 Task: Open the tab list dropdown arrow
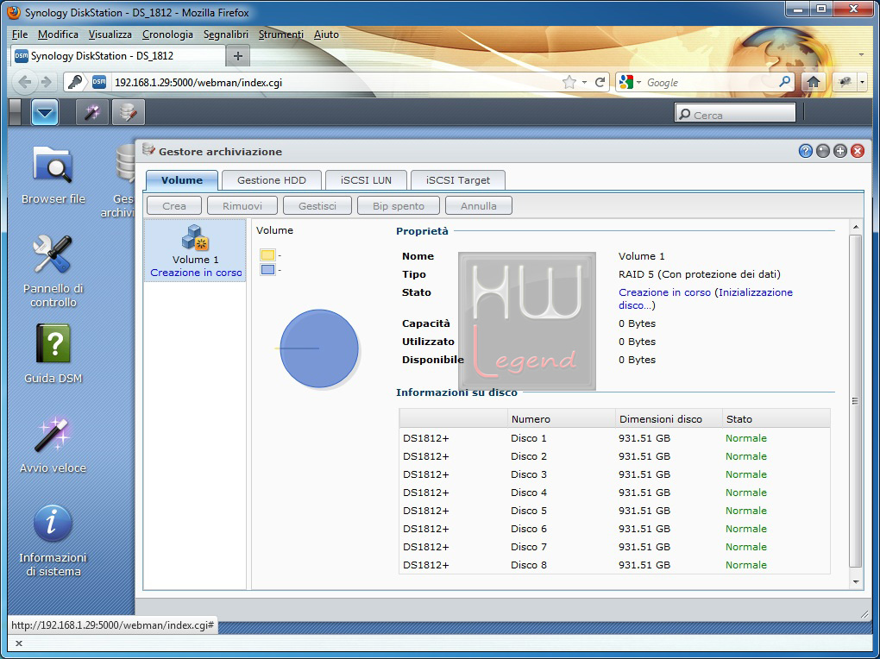tap(861, 55)
